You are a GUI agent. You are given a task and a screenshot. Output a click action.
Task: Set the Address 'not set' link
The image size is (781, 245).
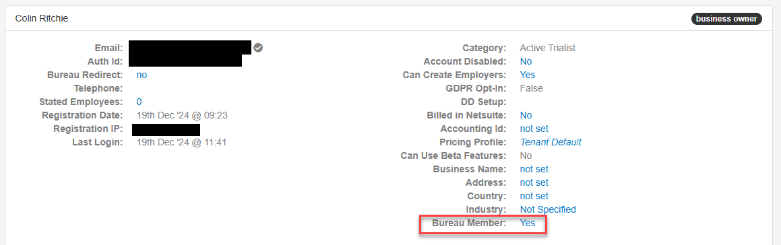(534, 182)
